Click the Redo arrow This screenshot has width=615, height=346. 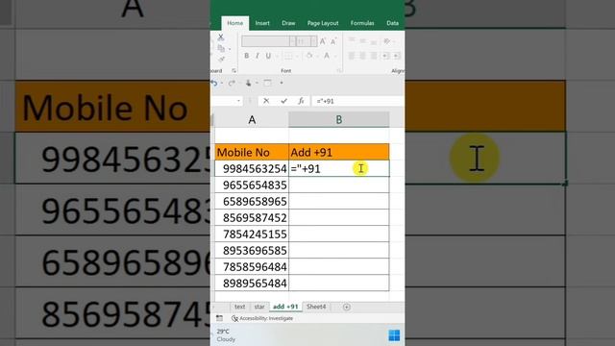(x=232, y=83)
